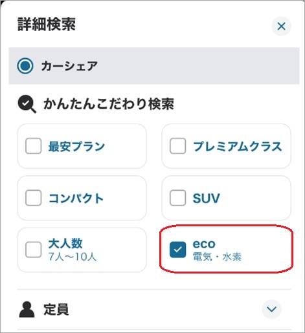The width and height of the screenshot is (305, 333).
Task: Select the カーシェア radio button
Action: tap(25, 66)
